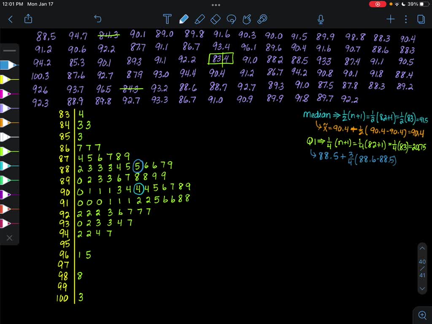Close the favorites pen sidebar

pyautogui.click(x=9, y=238)
